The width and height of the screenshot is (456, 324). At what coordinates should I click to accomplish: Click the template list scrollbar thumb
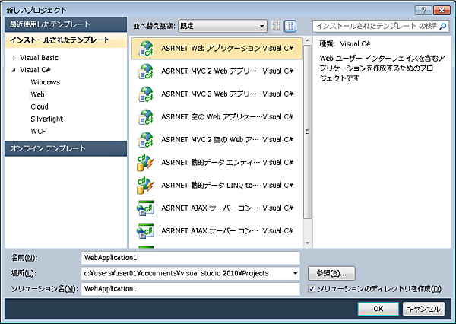pyautogui.click(x=307, y=132)
